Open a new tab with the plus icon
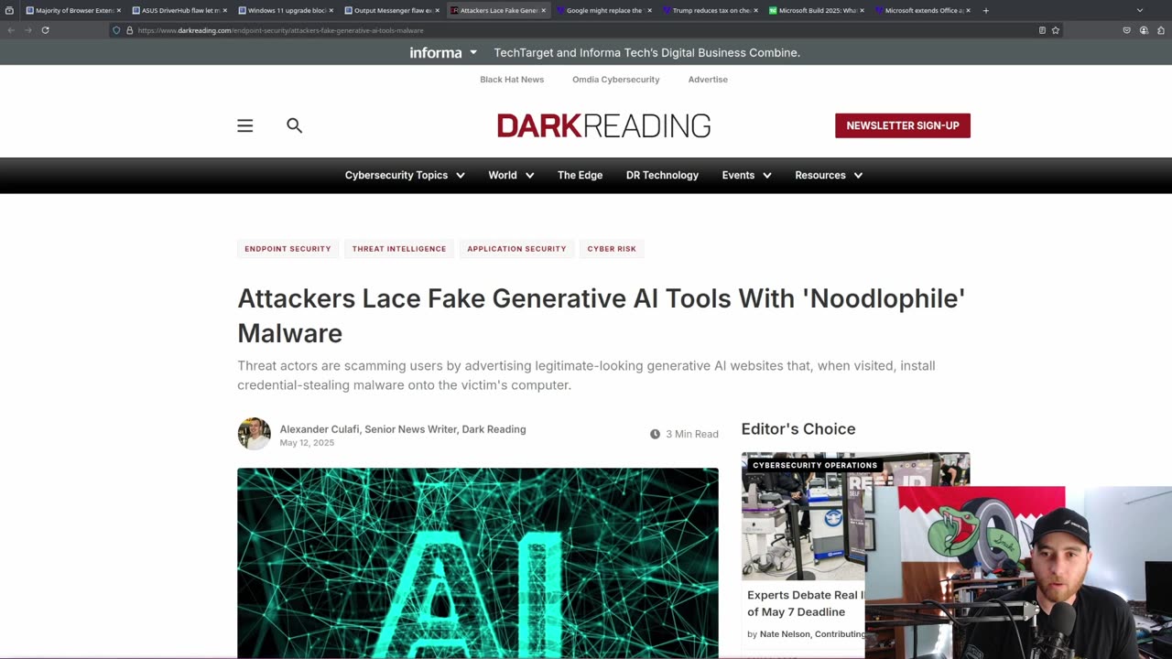Image resolution: width=1172 pixels, height=659 pixels. point(985,11)
